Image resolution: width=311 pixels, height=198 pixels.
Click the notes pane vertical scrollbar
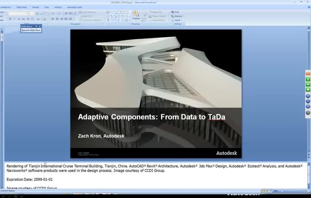(309, 176)
